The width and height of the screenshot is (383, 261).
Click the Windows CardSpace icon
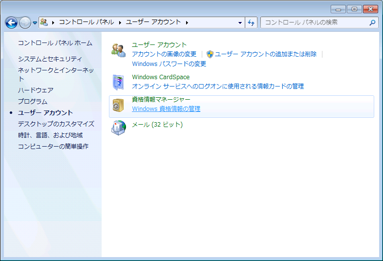tap(118, 82)
